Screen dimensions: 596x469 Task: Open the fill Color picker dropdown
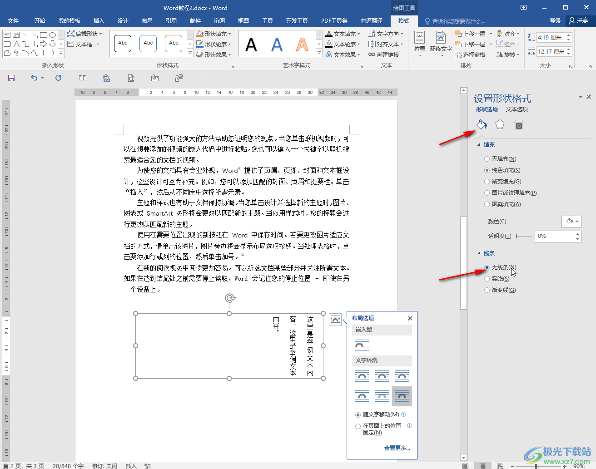(571, 222)
